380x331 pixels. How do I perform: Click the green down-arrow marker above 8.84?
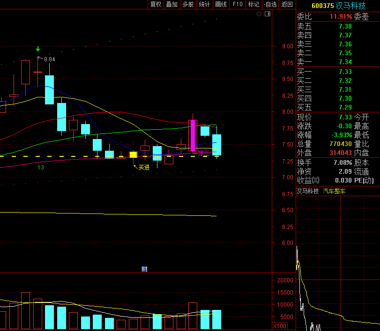pos(38,49)
